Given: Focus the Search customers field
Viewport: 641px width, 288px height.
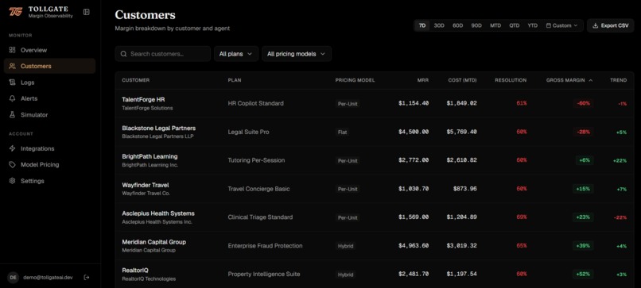Looking at the screenshot, I should coord(163,54).
